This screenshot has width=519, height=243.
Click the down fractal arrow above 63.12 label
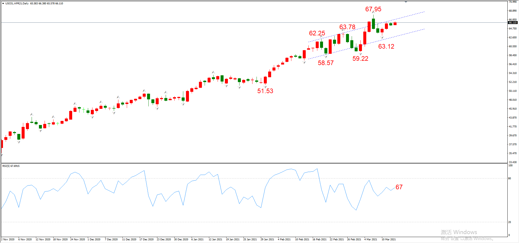tap(382, 38)
